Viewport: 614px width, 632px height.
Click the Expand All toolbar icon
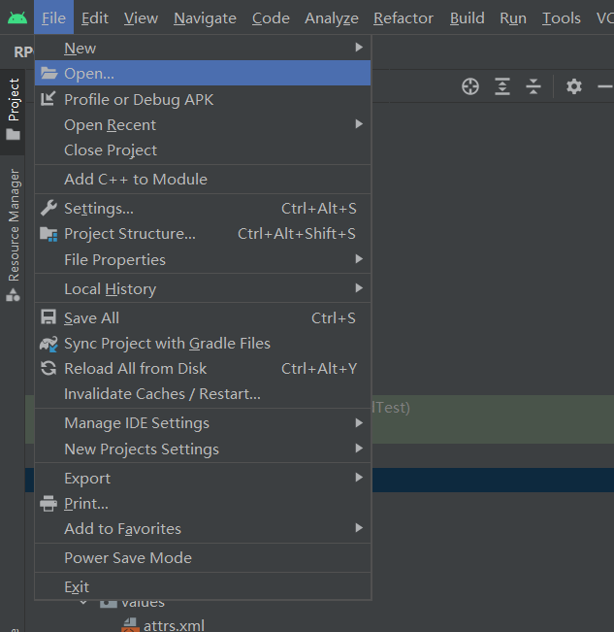tap(502, 86)
